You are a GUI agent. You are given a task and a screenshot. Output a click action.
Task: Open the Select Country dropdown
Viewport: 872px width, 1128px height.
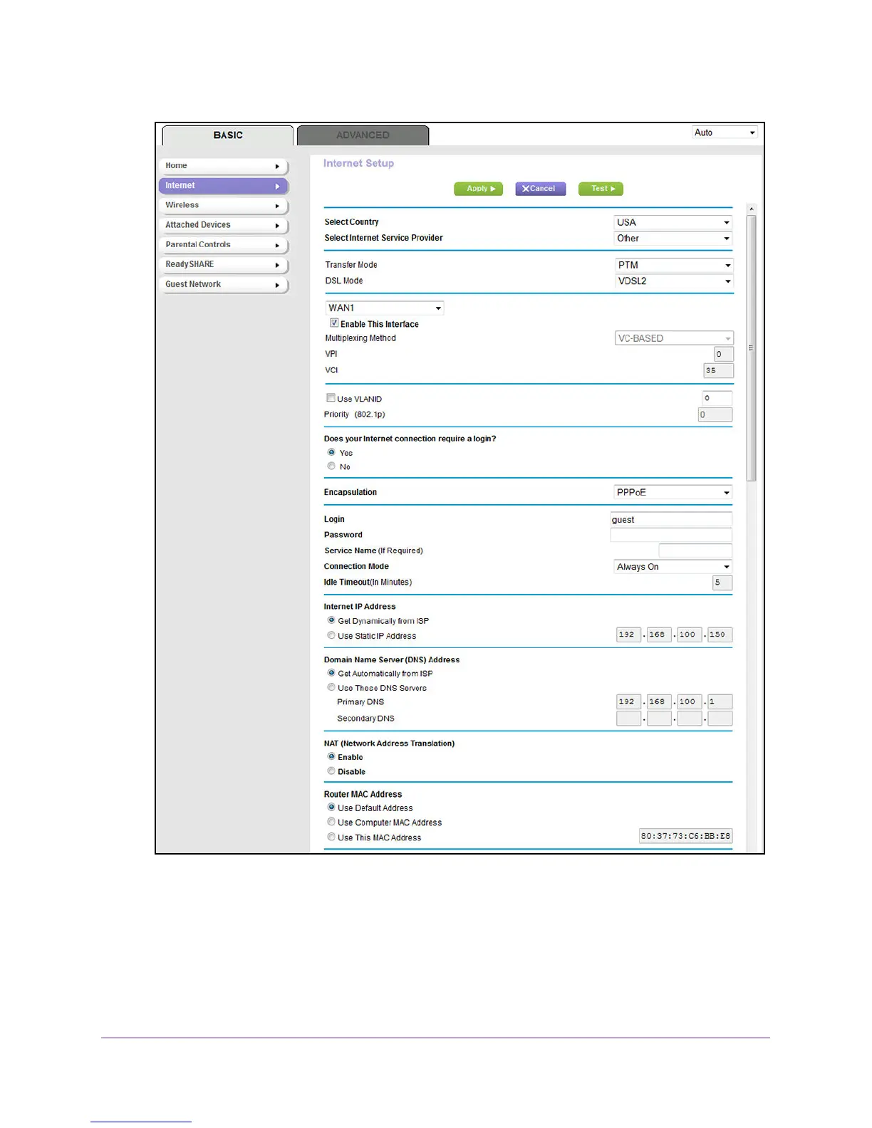coord(673,223)
